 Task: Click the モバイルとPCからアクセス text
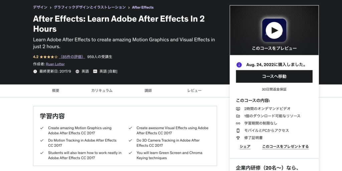pos(266,131)
